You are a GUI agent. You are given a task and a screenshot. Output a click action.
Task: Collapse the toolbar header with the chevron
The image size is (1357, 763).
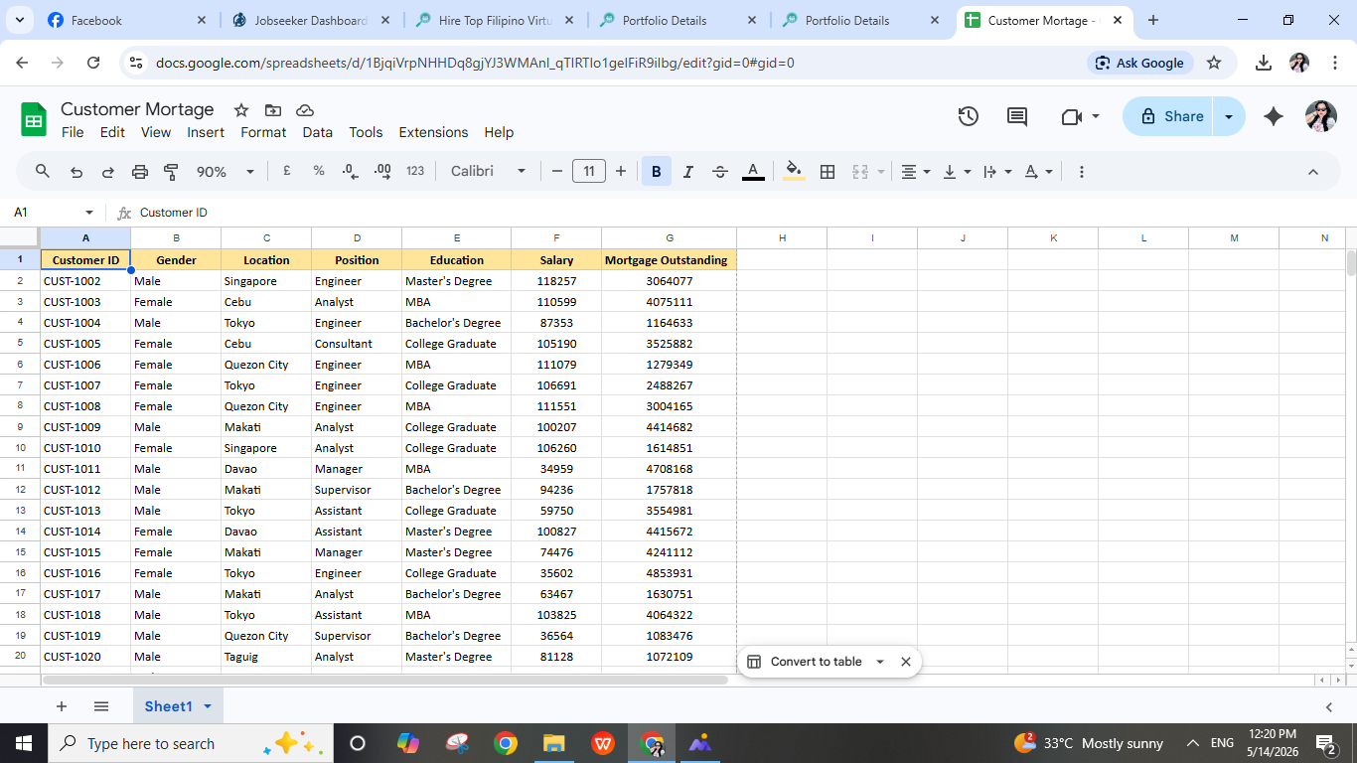pyautogui.click(x=1312, y=172)
